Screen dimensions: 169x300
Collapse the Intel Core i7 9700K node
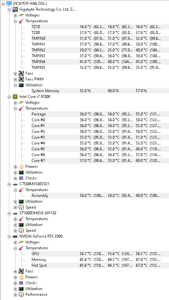point(9,97)
